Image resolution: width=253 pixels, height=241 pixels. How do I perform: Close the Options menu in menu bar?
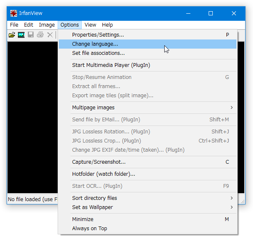(x=70, y=25)
